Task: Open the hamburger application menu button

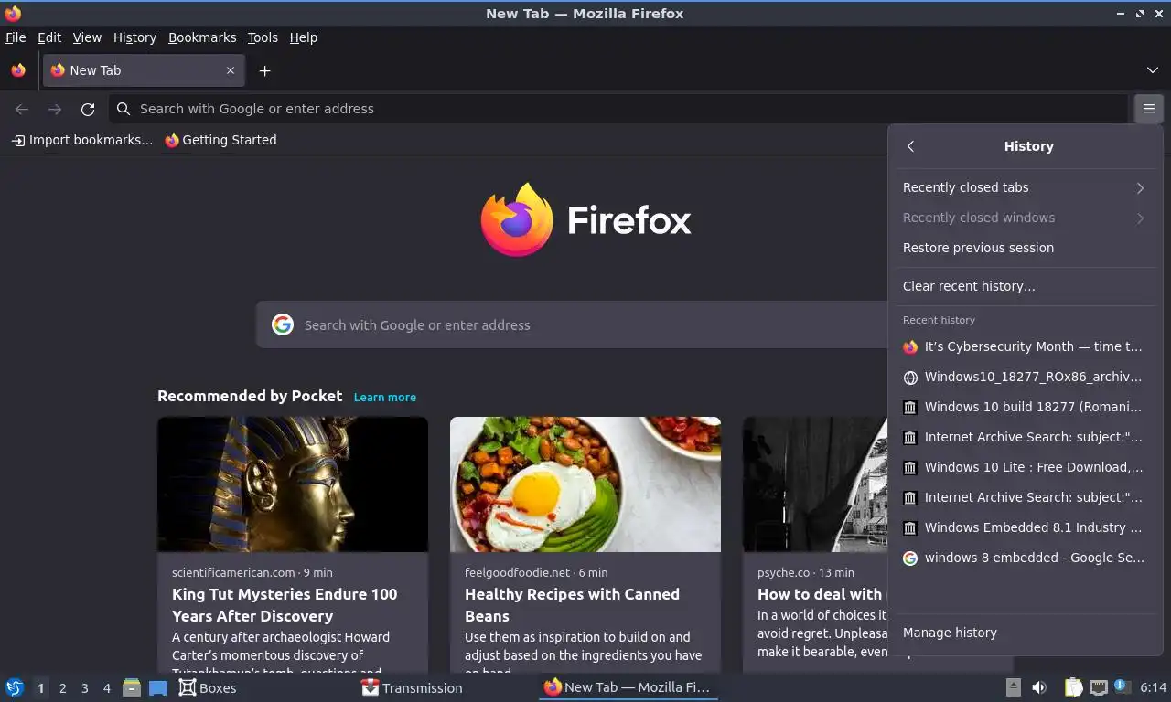Action: pos(1148,109)
